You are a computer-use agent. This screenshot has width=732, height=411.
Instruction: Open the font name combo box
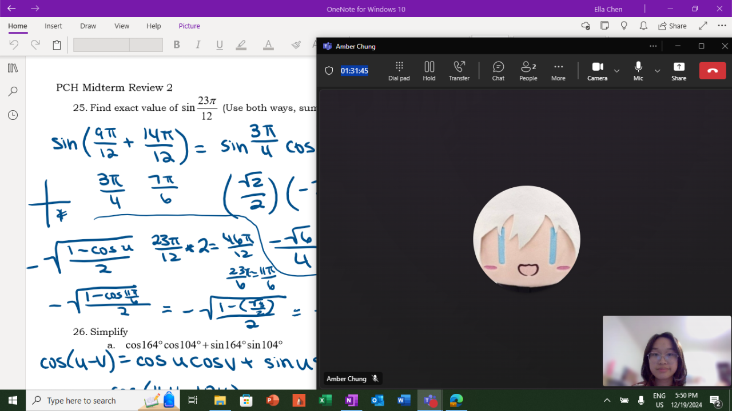pos(101,45)
